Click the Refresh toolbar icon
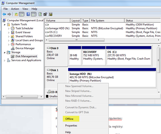This screenshot has height=134, width=161. tap(40, 14)
